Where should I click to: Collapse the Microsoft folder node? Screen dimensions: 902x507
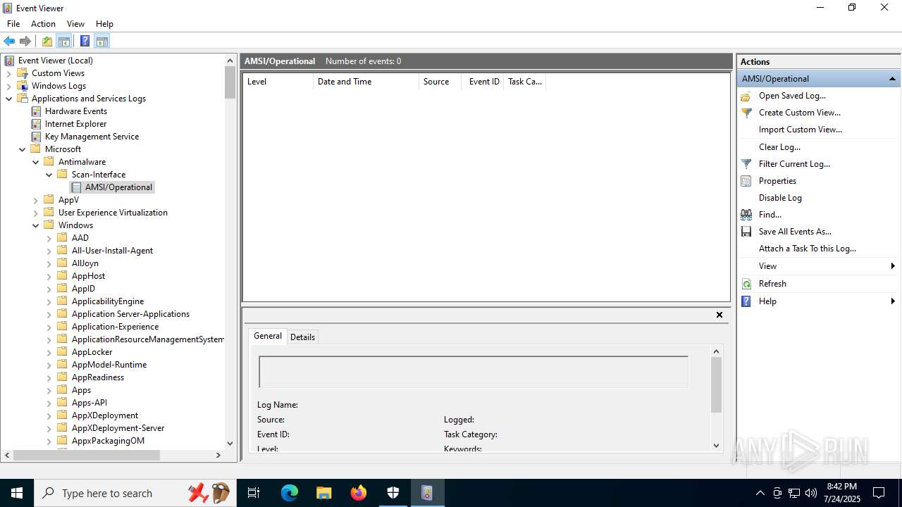click(x=23, y=149)
